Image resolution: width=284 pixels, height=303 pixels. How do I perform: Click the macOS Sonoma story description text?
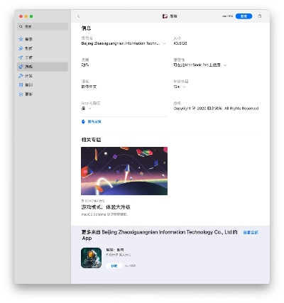[x=105, y=214]
